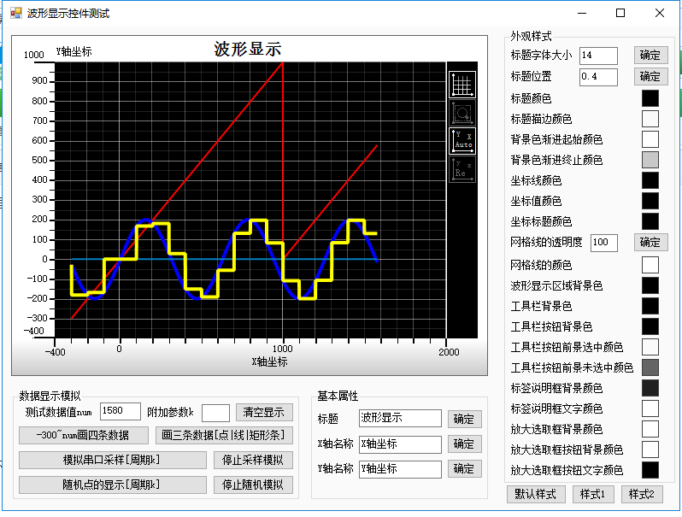This screenshot has height=517, width=682.
Task: Focus the 标题 text field
Action: (400, 418)
